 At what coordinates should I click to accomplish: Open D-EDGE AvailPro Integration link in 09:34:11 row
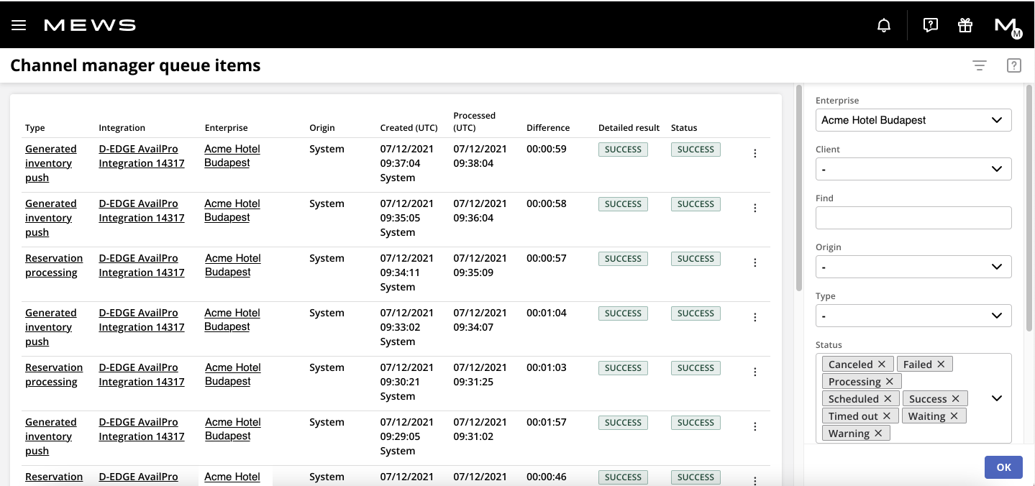point(142,265)
